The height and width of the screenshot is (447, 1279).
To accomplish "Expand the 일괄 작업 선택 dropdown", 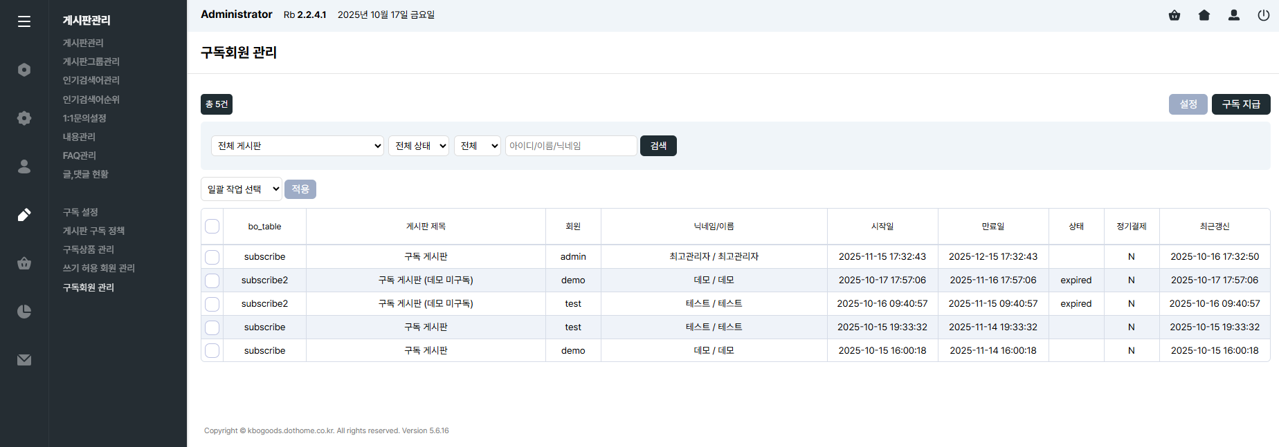I will 242,189.
